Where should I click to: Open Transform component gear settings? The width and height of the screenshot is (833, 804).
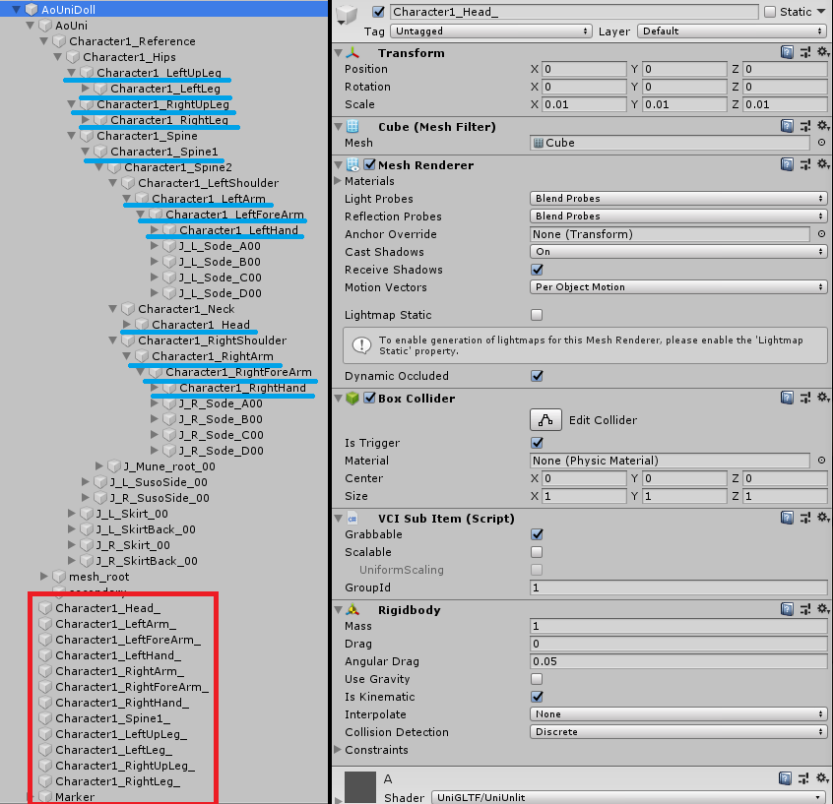pyautogui.click(x=823, y=52)
